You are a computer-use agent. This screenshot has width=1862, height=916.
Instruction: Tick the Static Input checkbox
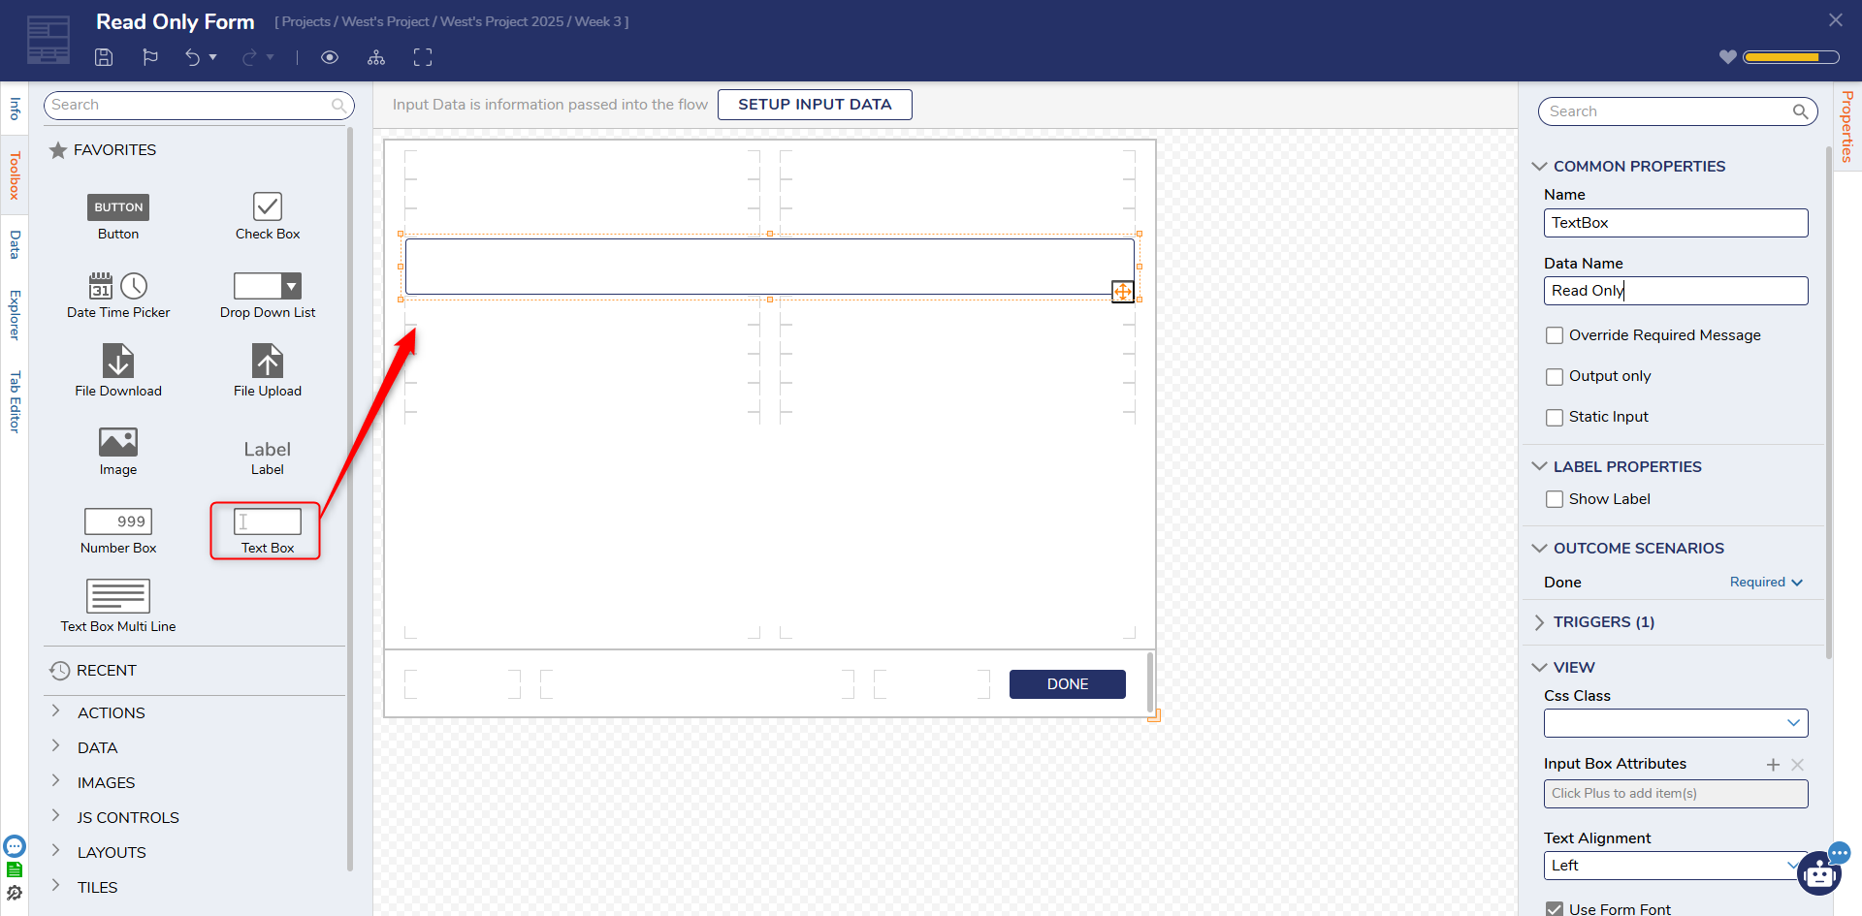coord(1555,418)
